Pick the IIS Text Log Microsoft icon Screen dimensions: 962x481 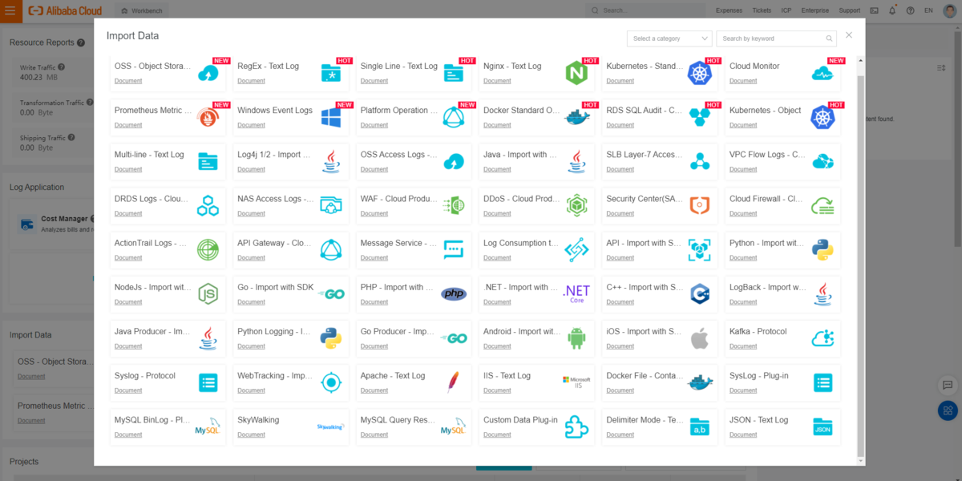tap(576, 382)
